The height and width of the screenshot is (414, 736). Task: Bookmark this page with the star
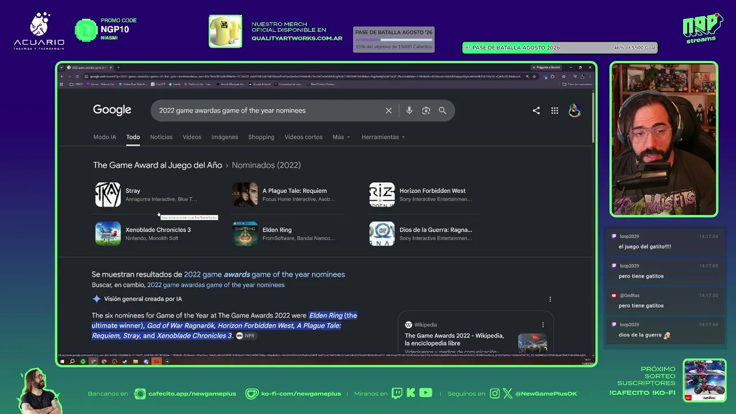click(534, 76)
